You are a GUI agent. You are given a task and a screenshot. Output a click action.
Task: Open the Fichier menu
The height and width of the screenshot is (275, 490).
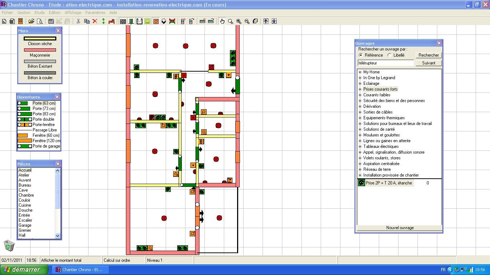pos(8,13)
